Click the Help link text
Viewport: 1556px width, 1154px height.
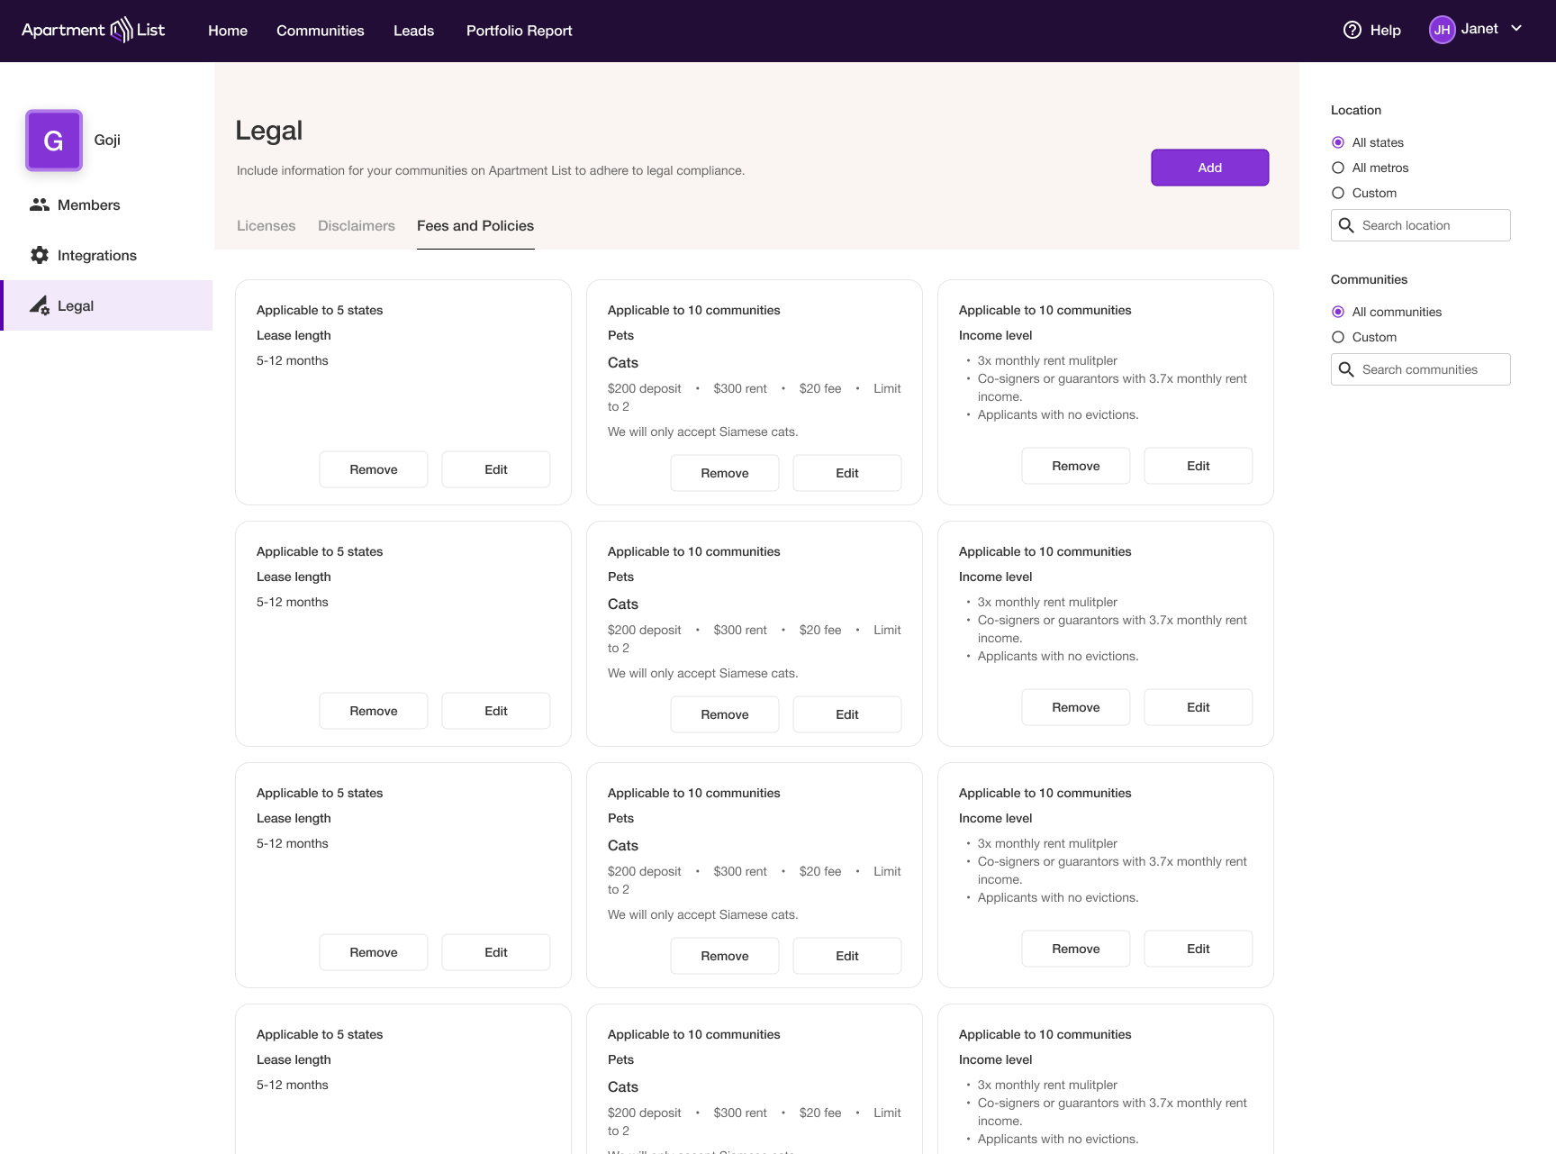point(1386,31)
